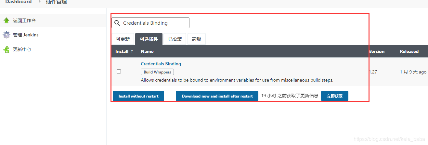The image size is (428, 145).
Task: Open the Credentials Binding plugin link
Action: tap(161, 64)
